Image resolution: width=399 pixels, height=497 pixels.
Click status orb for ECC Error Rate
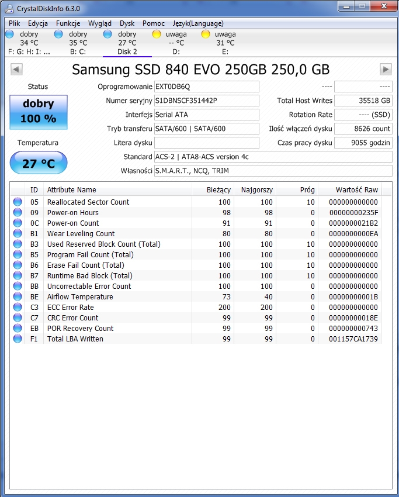18,307
